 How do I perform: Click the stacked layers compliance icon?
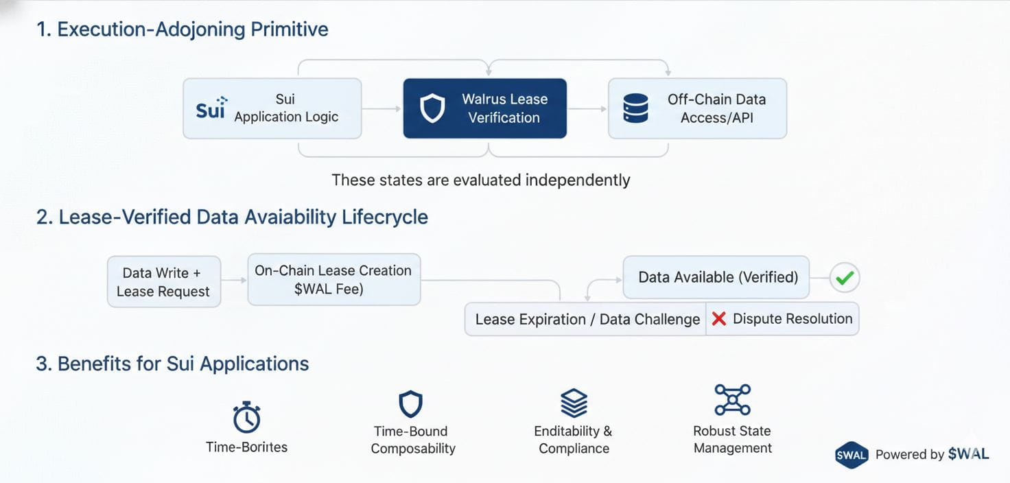pyautogui.click(x=574, y=403)
